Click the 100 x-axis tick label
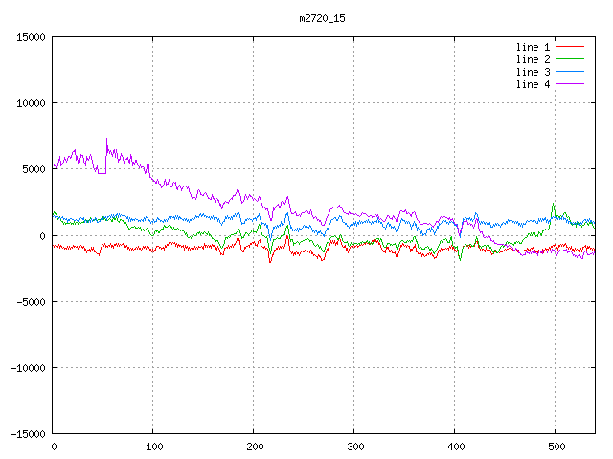This screenshot has width=613, height=459. tap(153, 447)
